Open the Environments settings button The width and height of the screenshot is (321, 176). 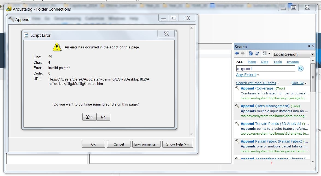tap(146, 144)
